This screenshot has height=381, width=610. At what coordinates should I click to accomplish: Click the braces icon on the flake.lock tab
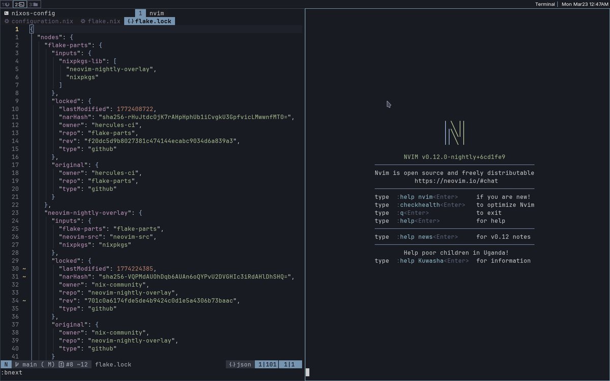click(131, 21)
